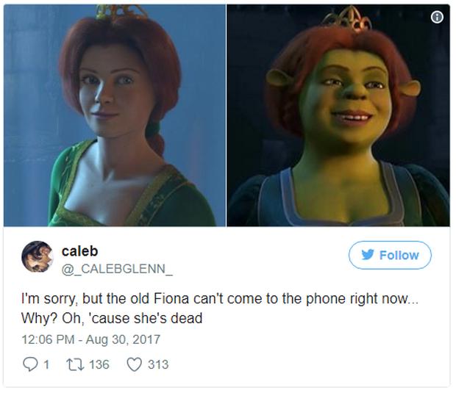Click the like count 313
Image resolution: width=456 pixels, height=393 pixels.
tap(158, 364)
